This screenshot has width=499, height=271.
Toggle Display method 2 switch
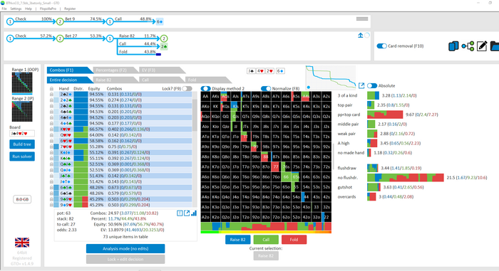tap(205, 89)
